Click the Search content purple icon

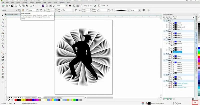click(x=43, y=6)
